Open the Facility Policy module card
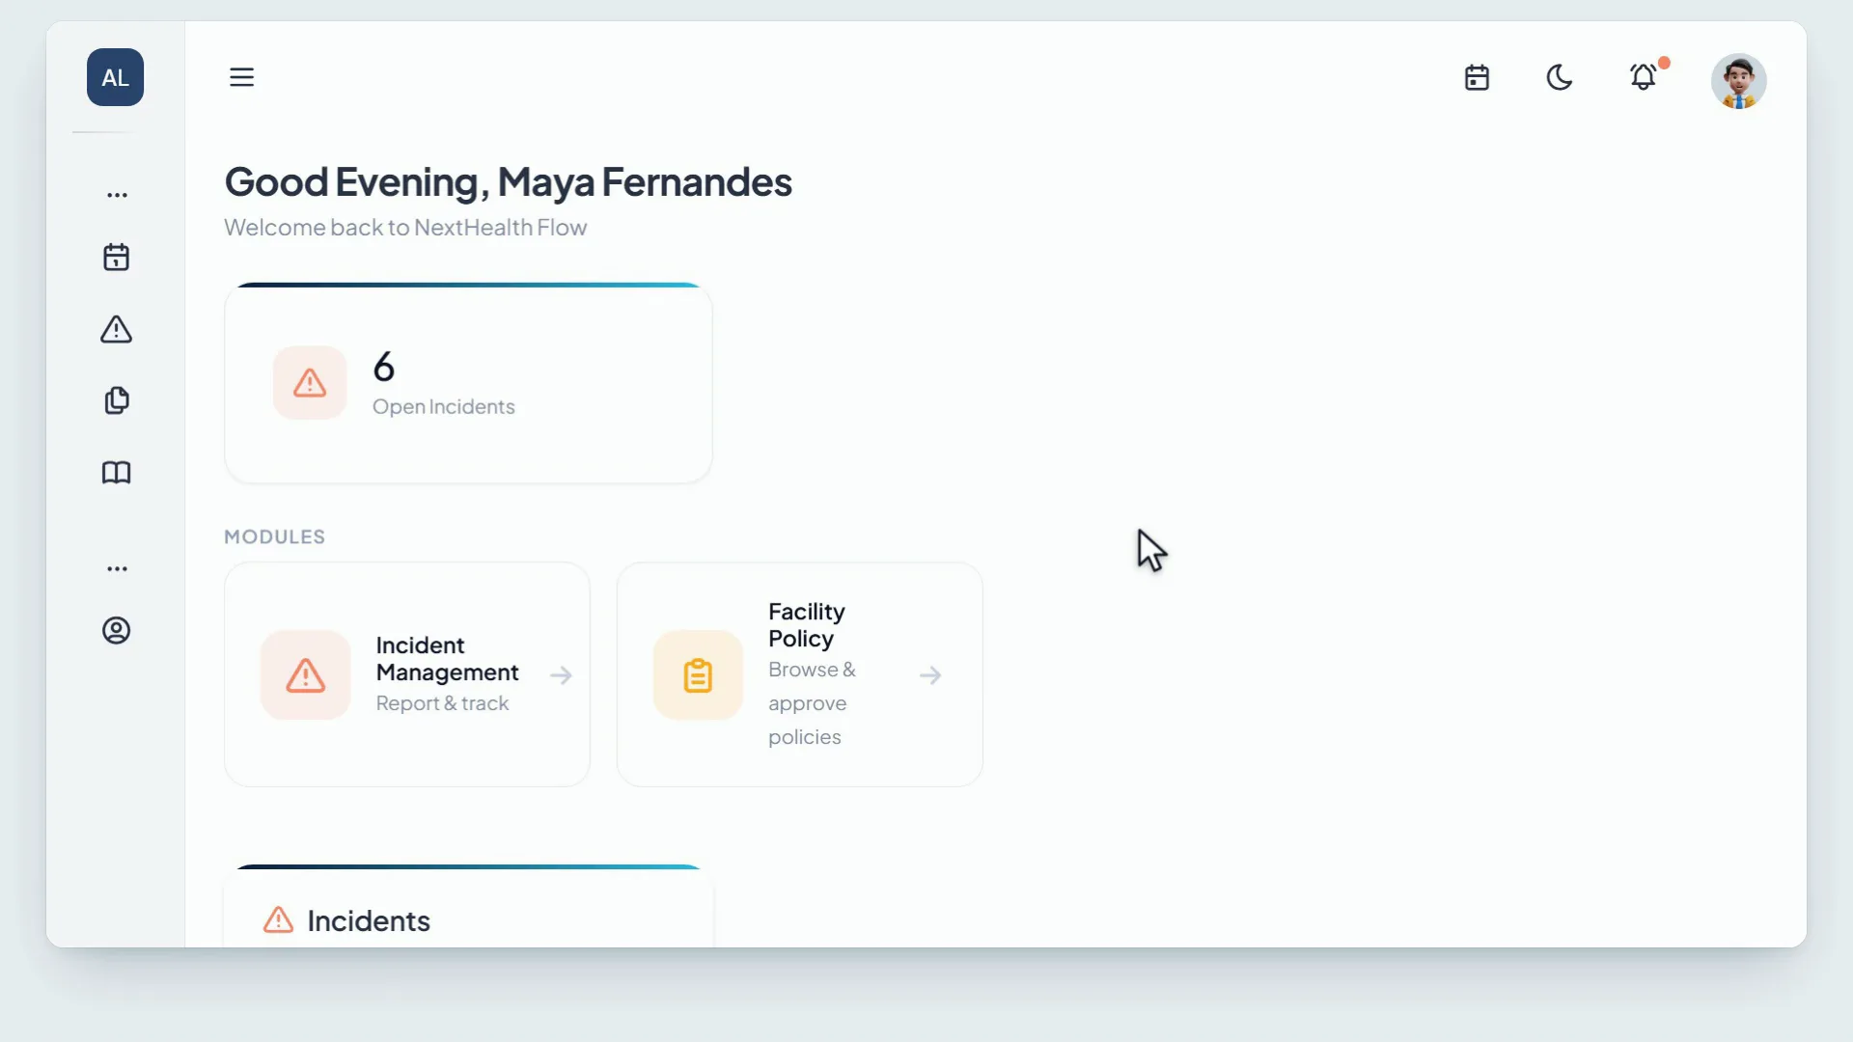The image size is (1853, 1042). coord(800,674)
